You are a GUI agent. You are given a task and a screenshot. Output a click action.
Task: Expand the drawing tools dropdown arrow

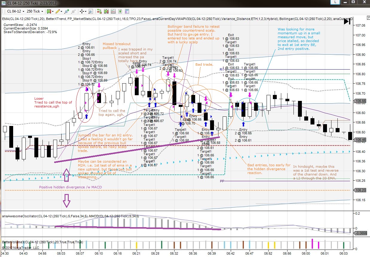click(x=62, y=11)
